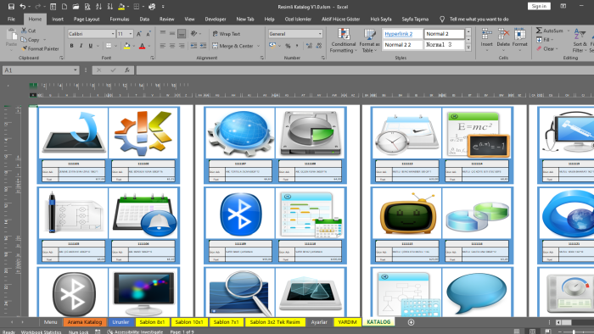Sort descending from the quick access toolbar

click(110, 7)
